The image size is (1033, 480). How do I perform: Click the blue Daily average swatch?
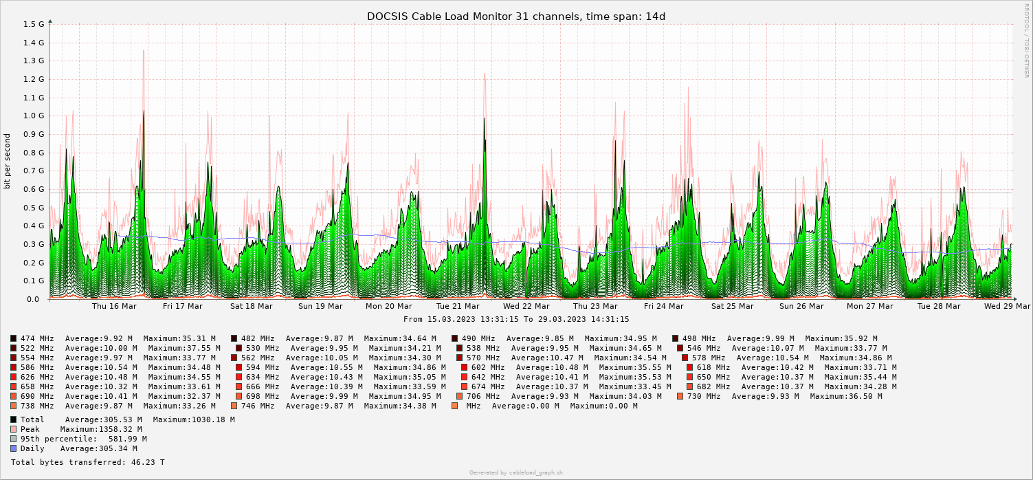[x=13, y=448]
